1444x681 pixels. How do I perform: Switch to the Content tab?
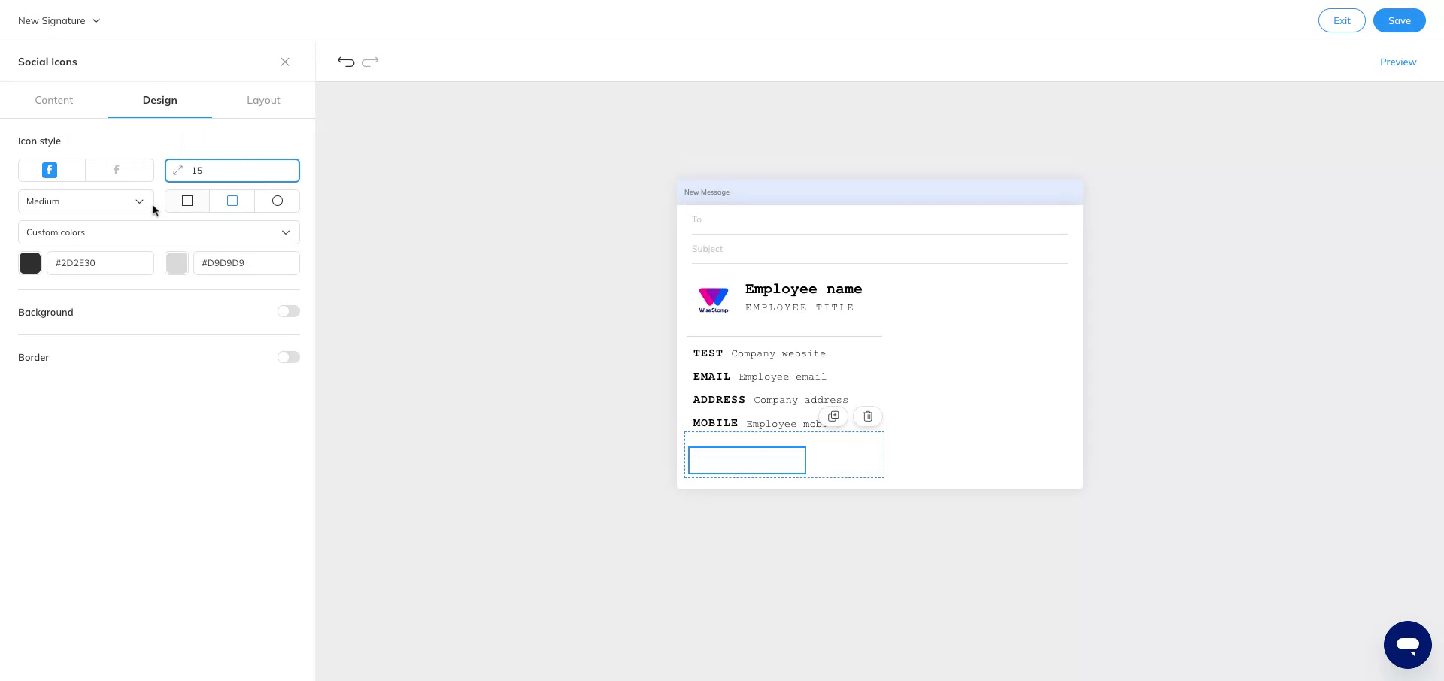tap(53, 100)
